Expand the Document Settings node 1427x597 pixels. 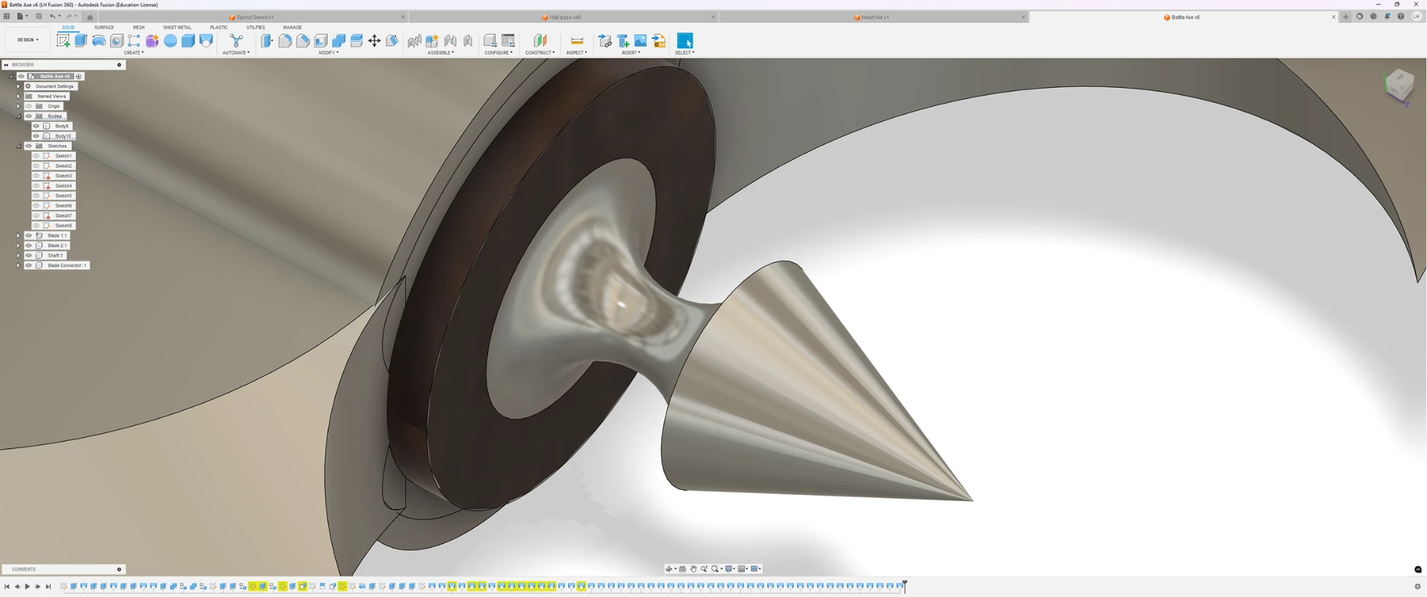coord(19,86)
